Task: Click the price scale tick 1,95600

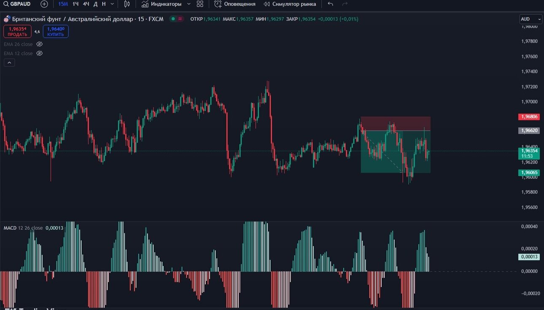Action: click(x=529, y=207)
